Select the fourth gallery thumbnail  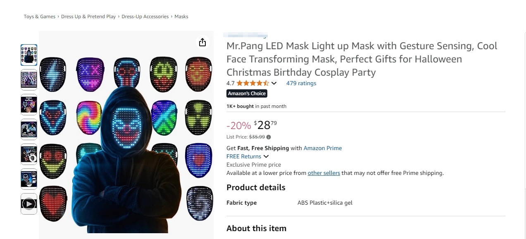29,129
